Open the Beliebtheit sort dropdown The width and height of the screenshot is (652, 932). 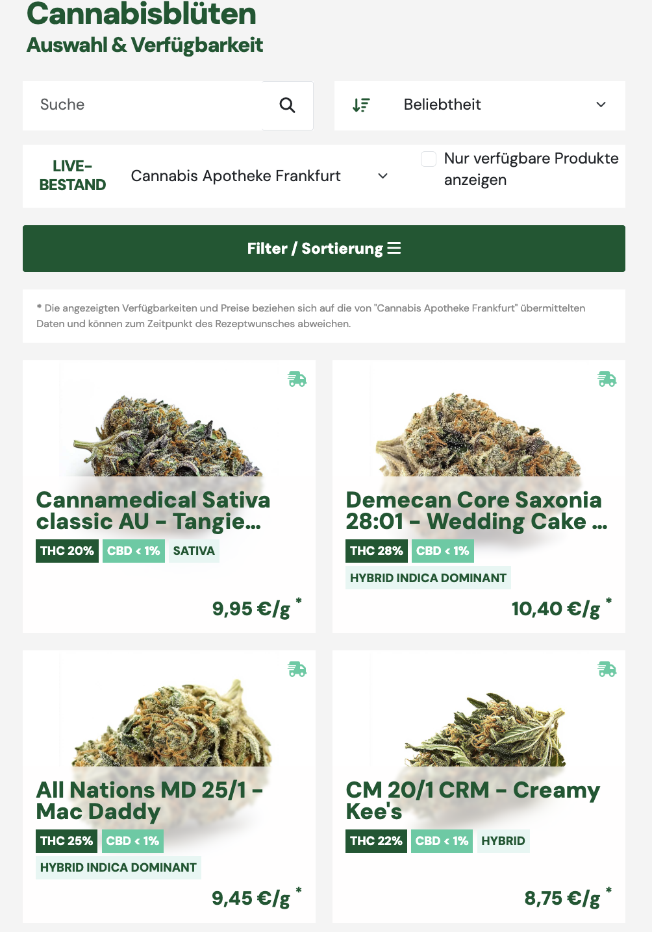480,105
